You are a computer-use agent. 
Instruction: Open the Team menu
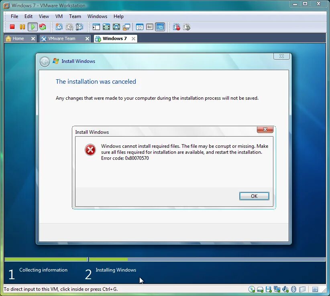coord(75,16)
